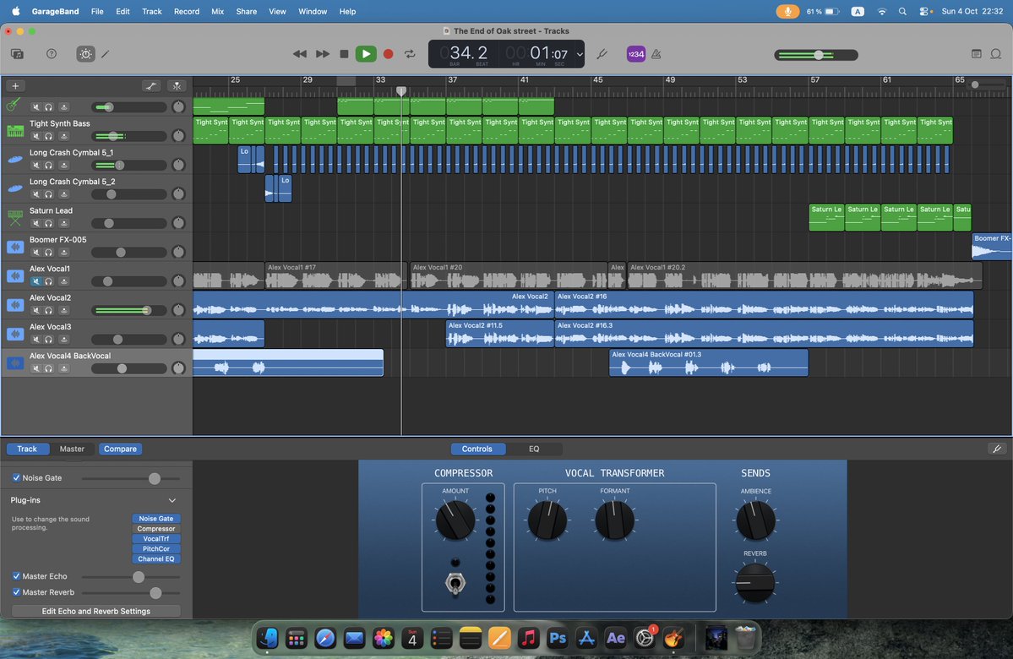Open the Mix menu
Screen dimensions: 1013x659
point(218,12)
